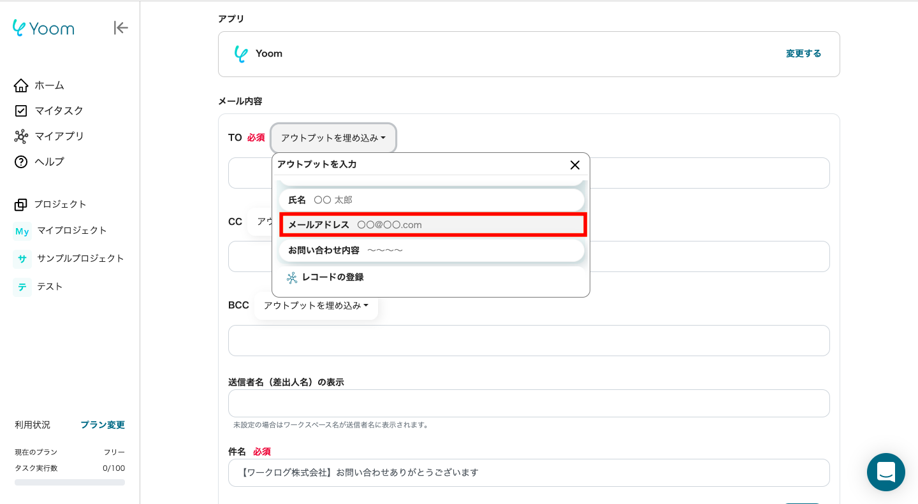This screenshot has width=918, height=504.
Task: Click the Yoom logo in the sidebar
Action: pos(43,28)
